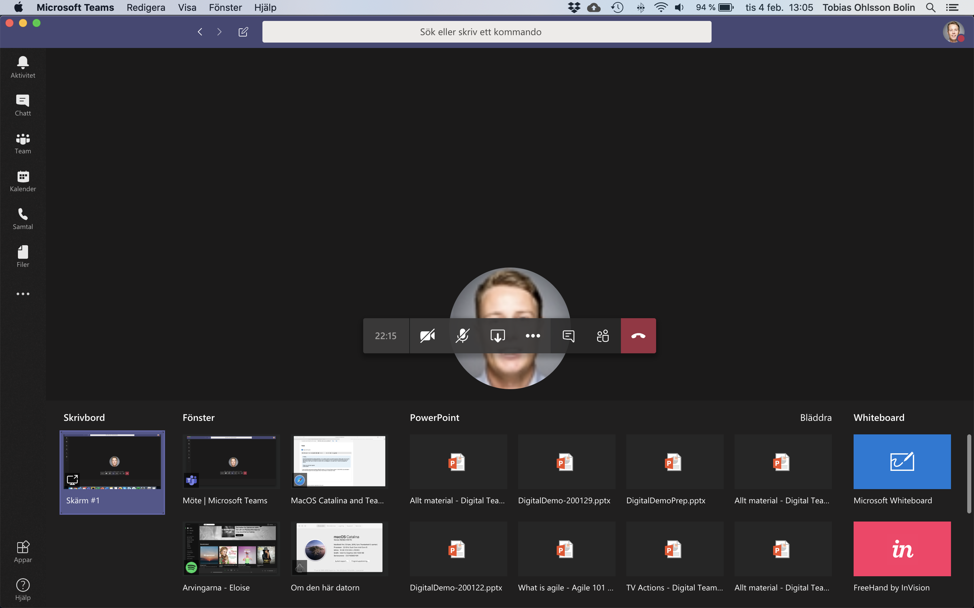The width and height of the screenshot is (974, 608).
Task: Unmute the microphone in call bar
Action: [462, 336]
